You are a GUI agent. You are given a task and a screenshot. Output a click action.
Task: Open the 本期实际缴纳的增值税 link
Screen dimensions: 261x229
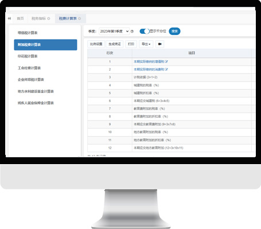pyautogui.click(x=149, y=61)
